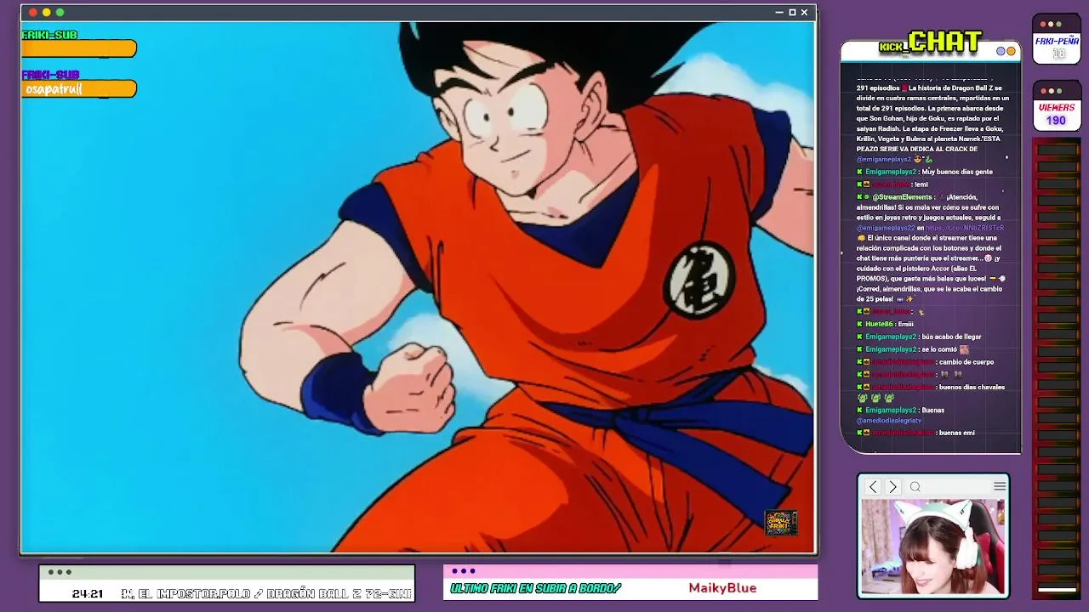Click the @amediodiaalegriatv mention in chat

(889, 421)
